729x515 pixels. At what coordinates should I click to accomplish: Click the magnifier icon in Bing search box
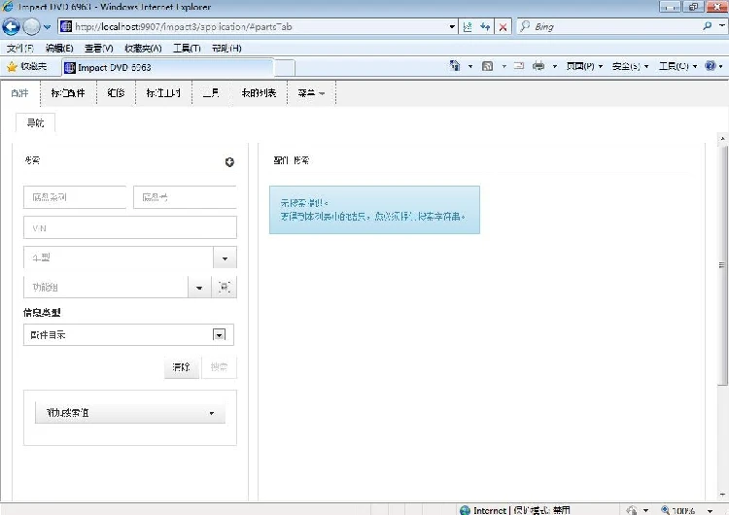[x=708, y=26]
